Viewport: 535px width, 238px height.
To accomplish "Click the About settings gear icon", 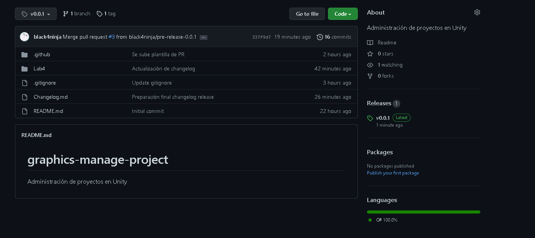I will click(x=477, y=12).
